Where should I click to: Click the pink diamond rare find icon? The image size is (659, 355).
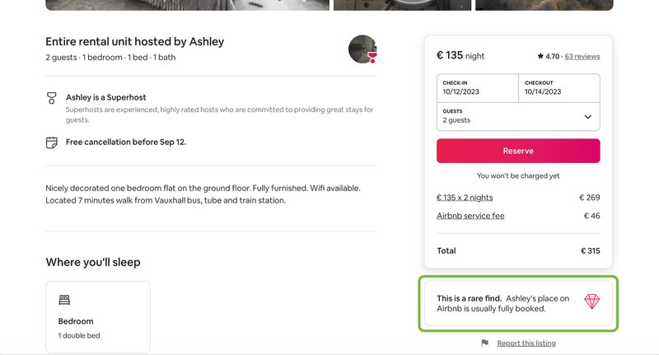click(592, 302)
